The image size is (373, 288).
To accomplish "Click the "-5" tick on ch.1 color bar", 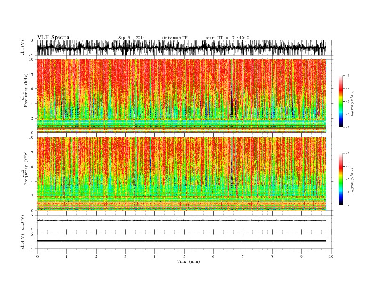I will point(347,102).
